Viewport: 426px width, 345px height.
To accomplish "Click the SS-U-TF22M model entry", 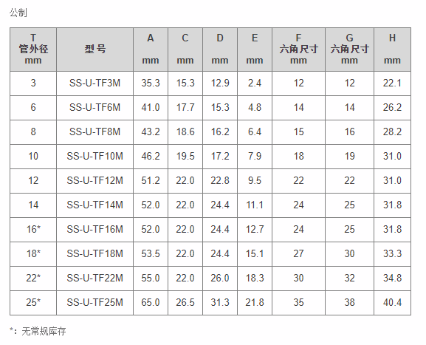I will pyautogui.click(x=95, y=278).
